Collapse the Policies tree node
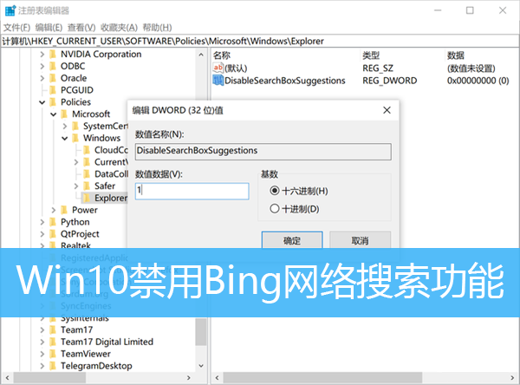The width and height of the screenshot is (520, 385). pos(42,102)
